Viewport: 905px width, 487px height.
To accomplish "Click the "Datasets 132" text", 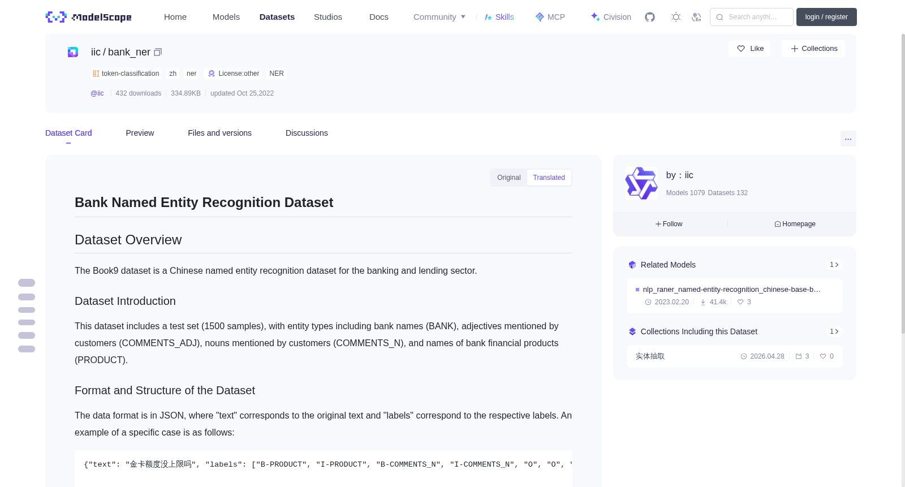I will (x=728, y=193).
